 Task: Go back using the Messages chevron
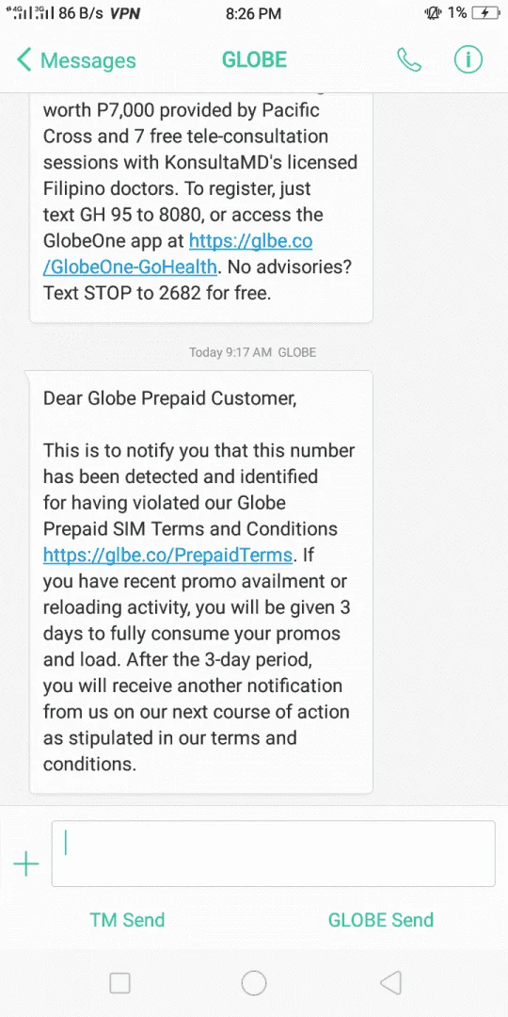[24, 59]
